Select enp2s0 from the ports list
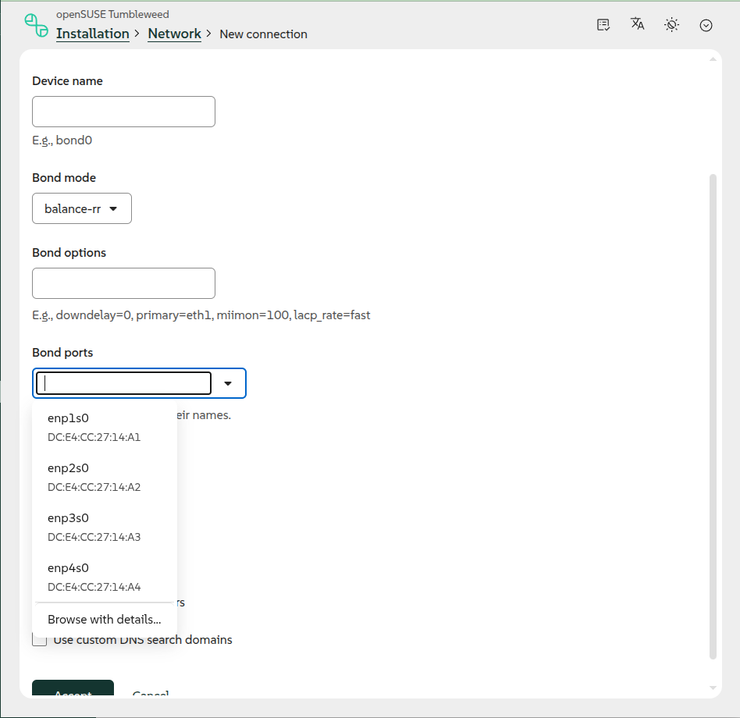The width and height of the screenshot is (740, 718). click(x=105, y=478)
